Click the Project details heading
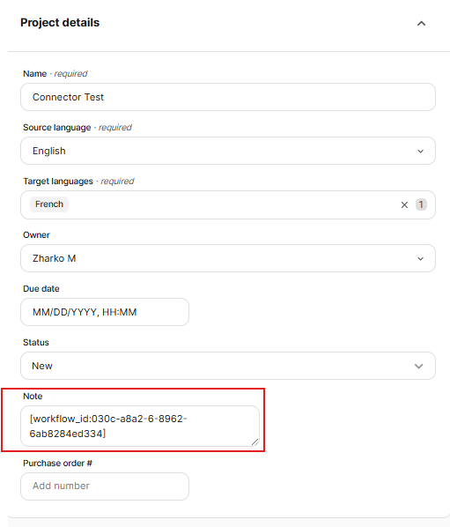 [60, 23]
